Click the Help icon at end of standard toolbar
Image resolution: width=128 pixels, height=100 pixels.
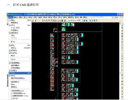[65, 21]
